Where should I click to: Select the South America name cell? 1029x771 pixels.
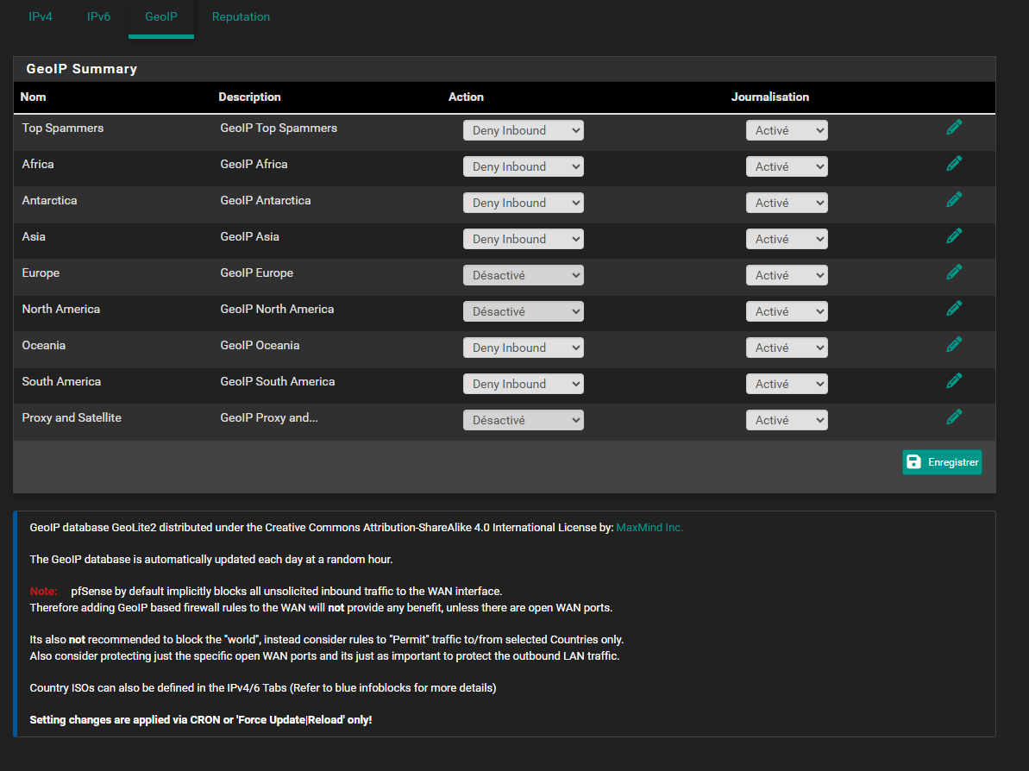pos(61,381)
